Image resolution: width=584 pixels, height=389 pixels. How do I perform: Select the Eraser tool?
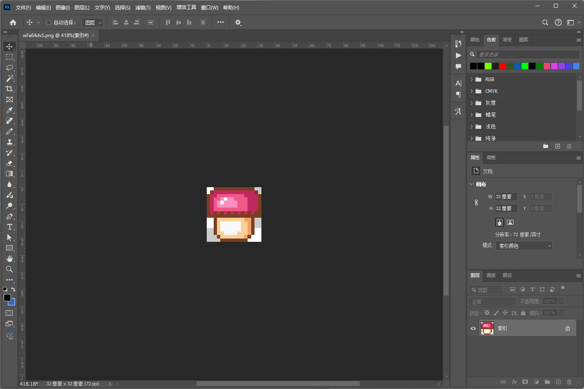click(x=9, y=163)
